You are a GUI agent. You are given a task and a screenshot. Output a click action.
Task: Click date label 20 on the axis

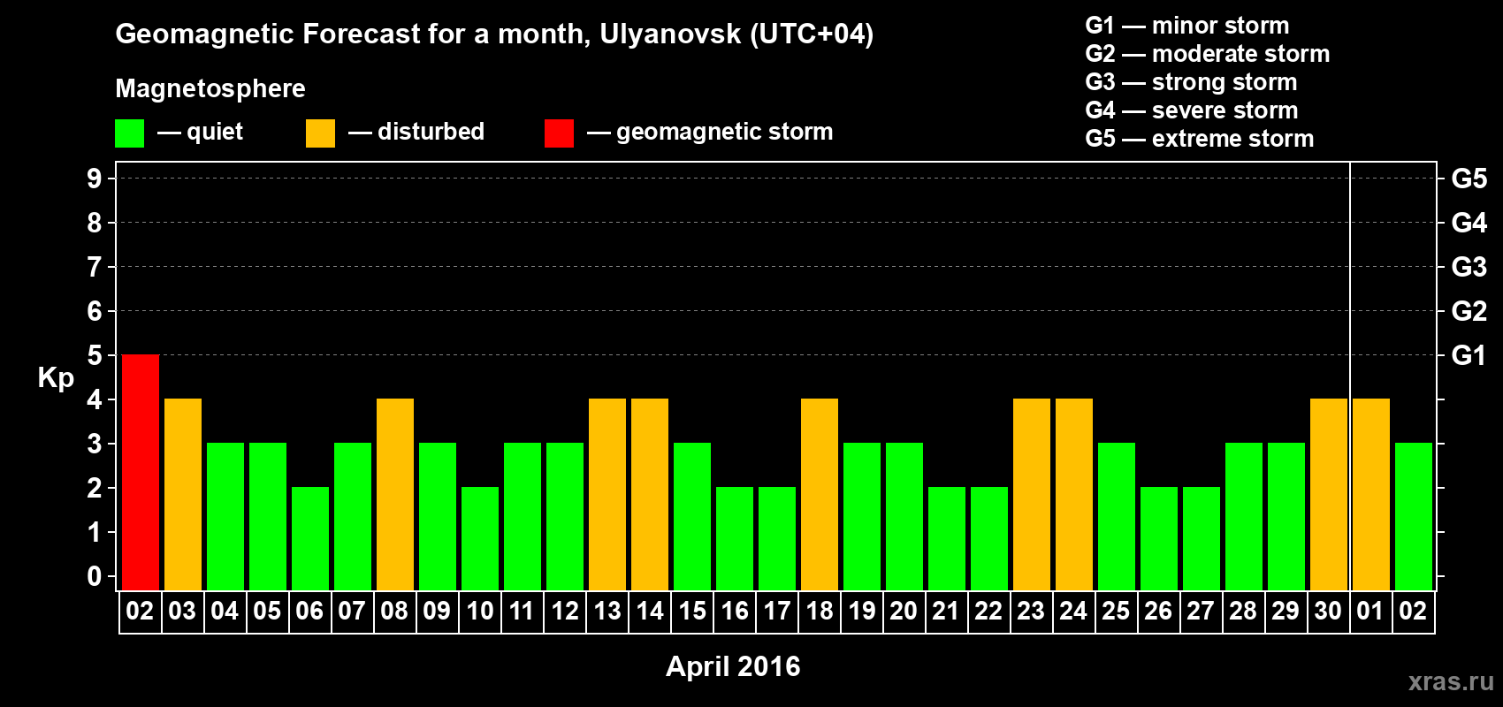(x=904, y=611)
